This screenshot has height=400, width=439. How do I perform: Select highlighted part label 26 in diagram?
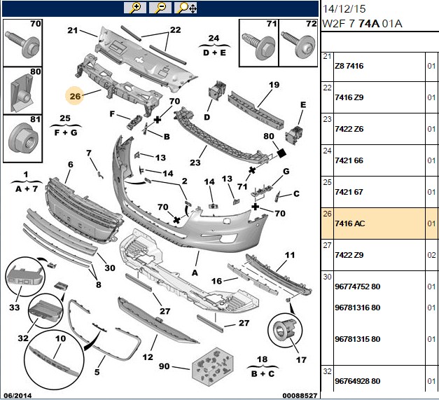point(75,96)
